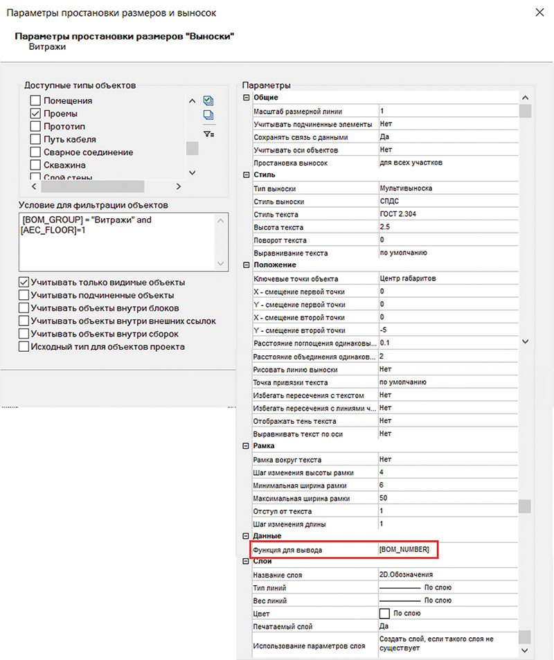The width and height of the screenshot is (554, 660).
Task: Click the select all object types icon
Action: (208, 100)
